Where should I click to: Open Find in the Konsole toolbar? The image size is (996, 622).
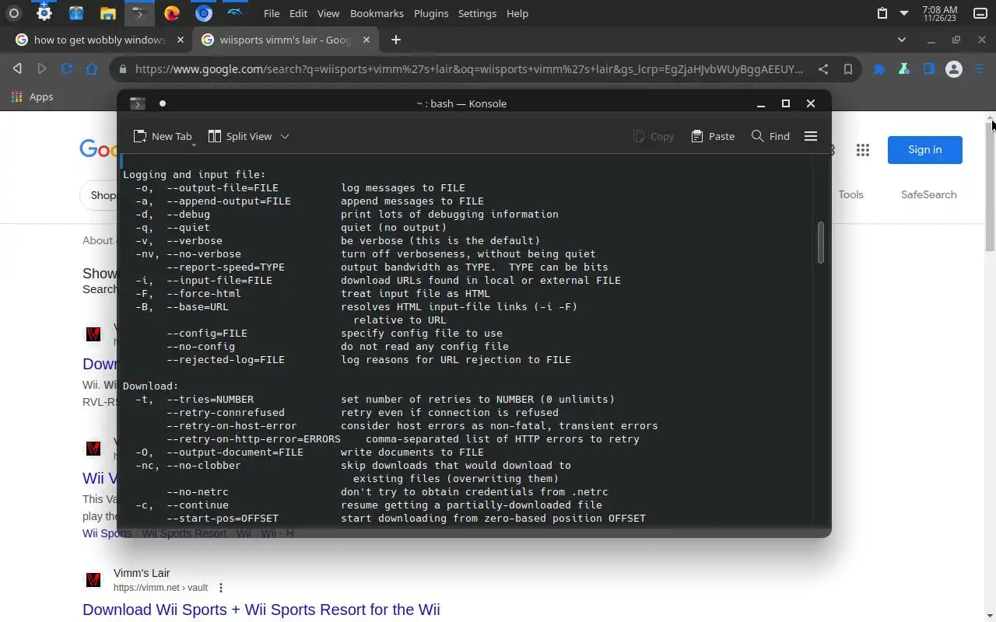770,136
